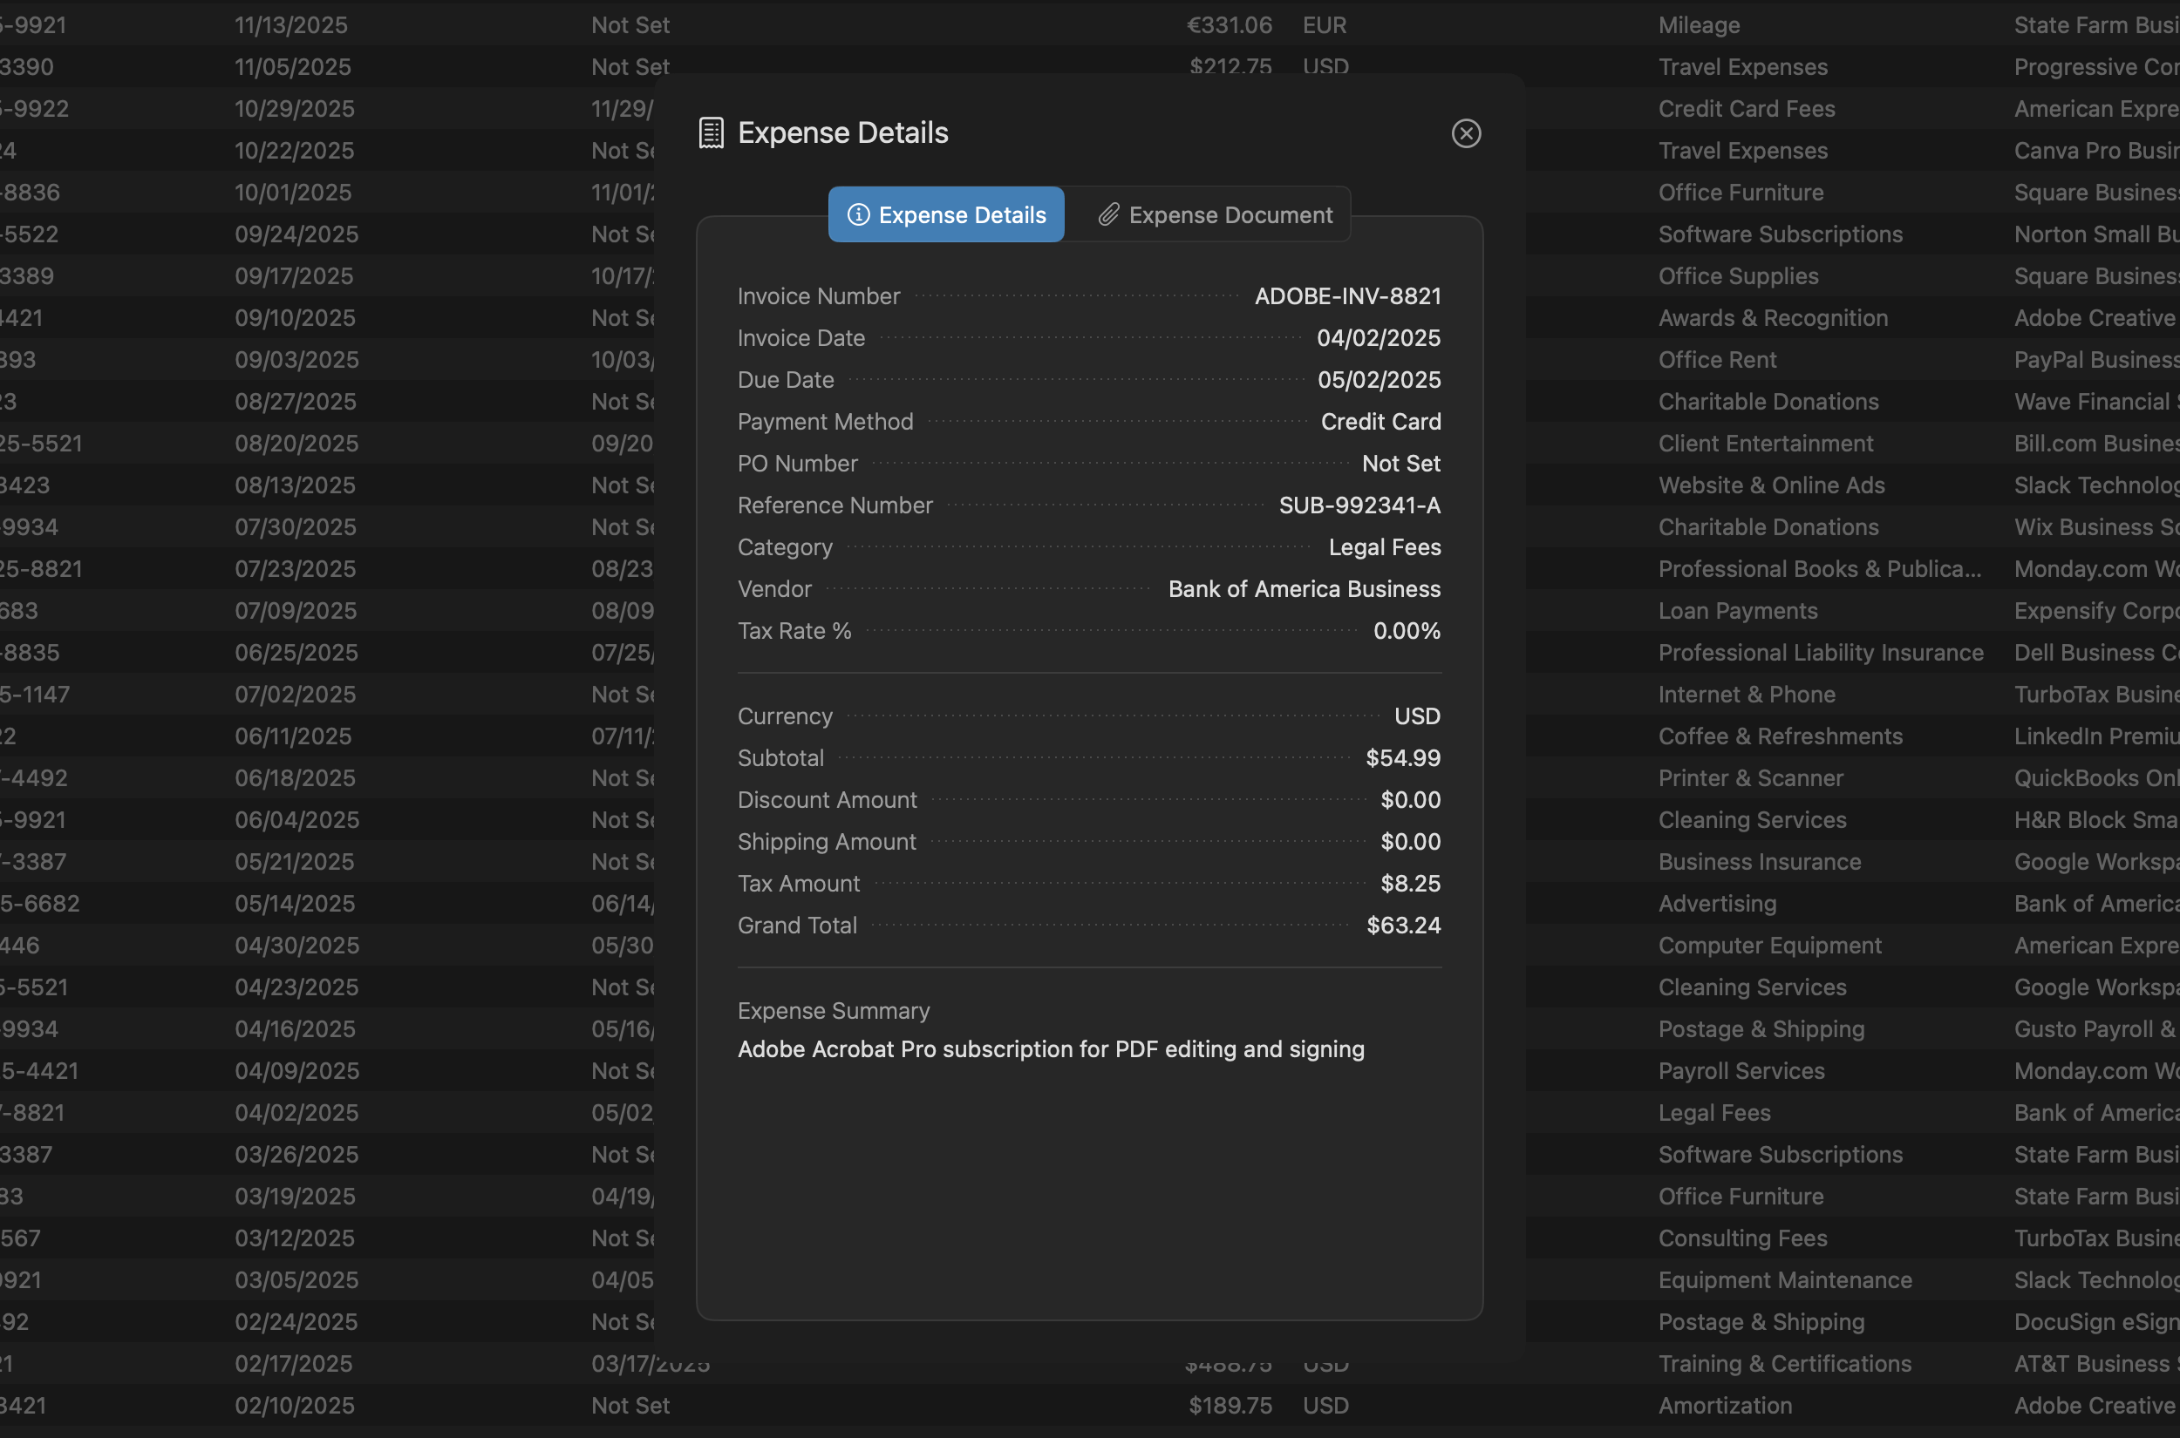
Task: Click the Currency value USD
Action: click(1417, 716)
